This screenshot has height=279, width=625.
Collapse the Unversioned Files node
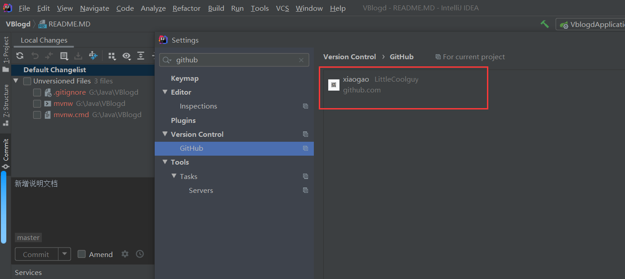(x=16, y=81)
